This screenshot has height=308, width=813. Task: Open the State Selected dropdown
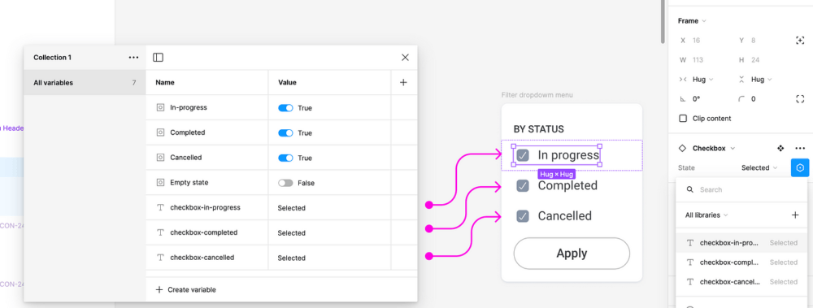[759, 168]
